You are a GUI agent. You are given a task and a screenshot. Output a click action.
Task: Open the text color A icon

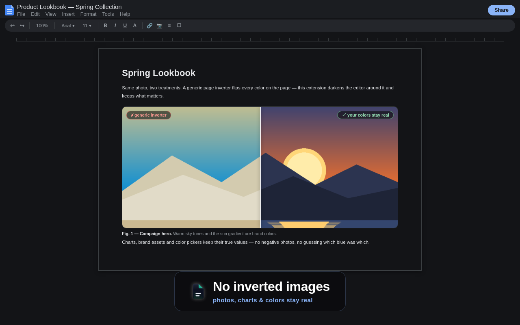(135, 26)
